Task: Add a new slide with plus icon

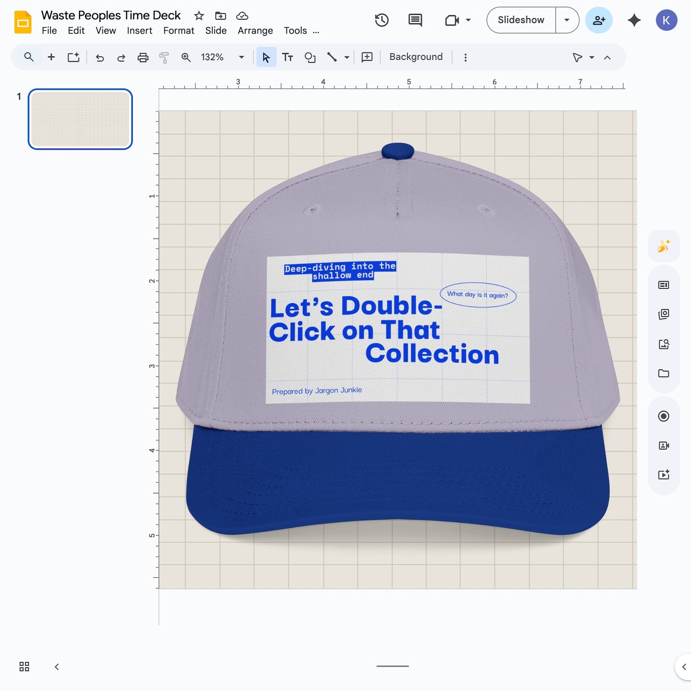Action: (x=51, y=57)
